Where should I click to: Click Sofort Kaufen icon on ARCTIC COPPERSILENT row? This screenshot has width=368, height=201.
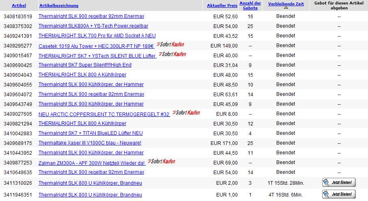[x=186, y=113]
